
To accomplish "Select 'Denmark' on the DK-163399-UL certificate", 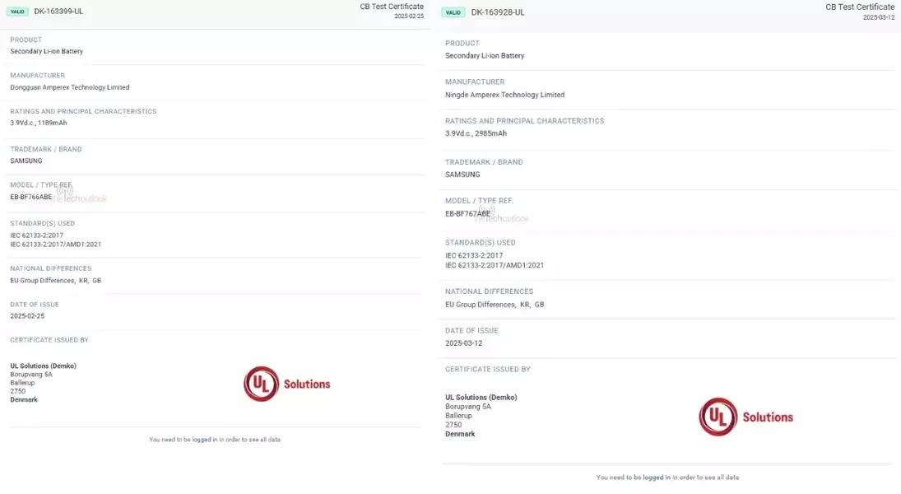I will [24, 399].
